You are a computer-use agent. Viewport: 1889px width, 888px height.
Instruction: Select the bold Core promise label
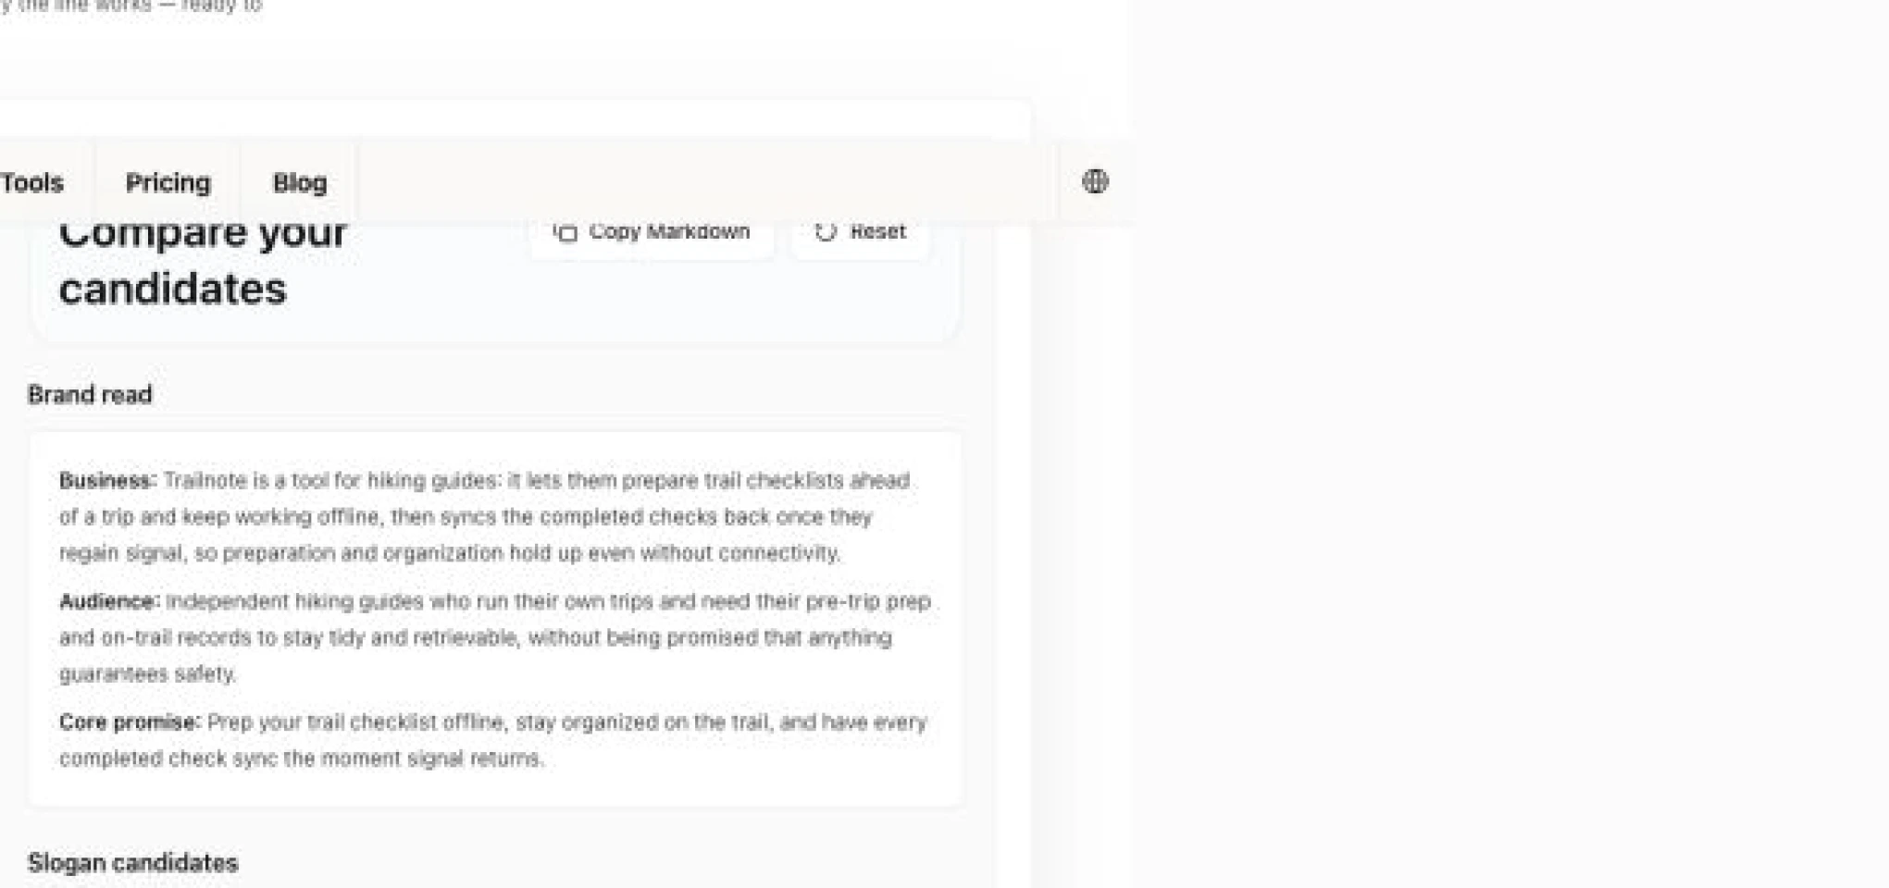pyautogui.click(x=130, y=722)
